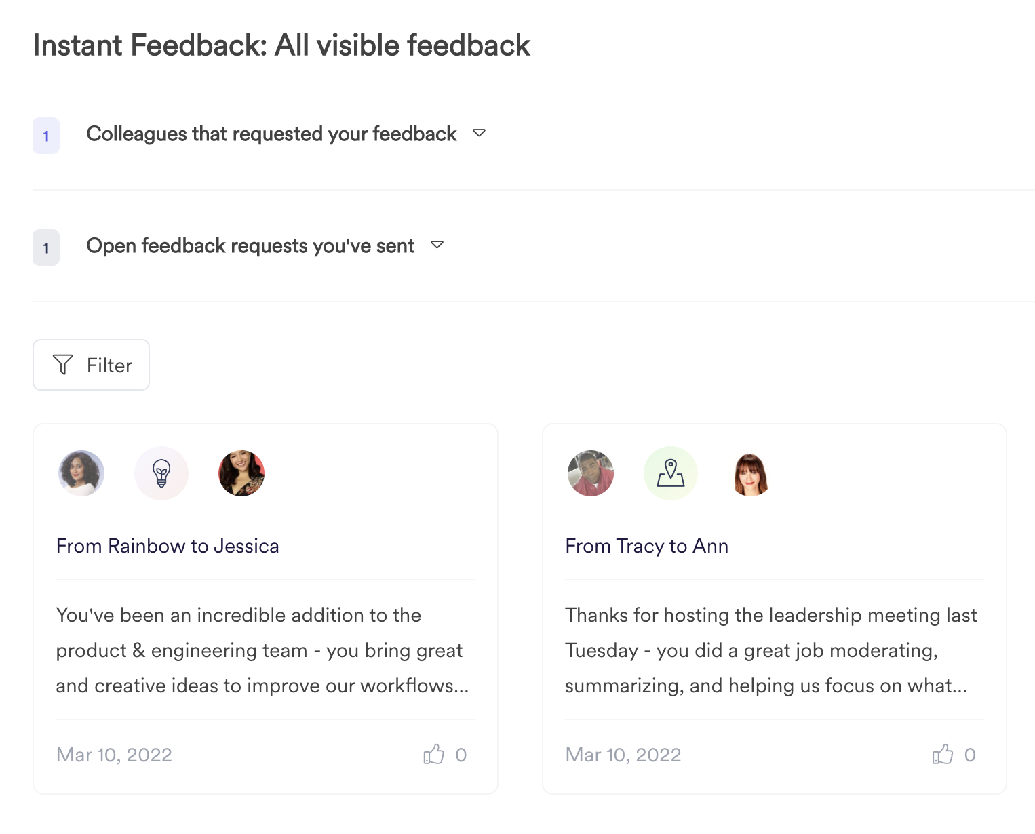Open 'From Tracy to Ann' feedback title

point(646,546)
